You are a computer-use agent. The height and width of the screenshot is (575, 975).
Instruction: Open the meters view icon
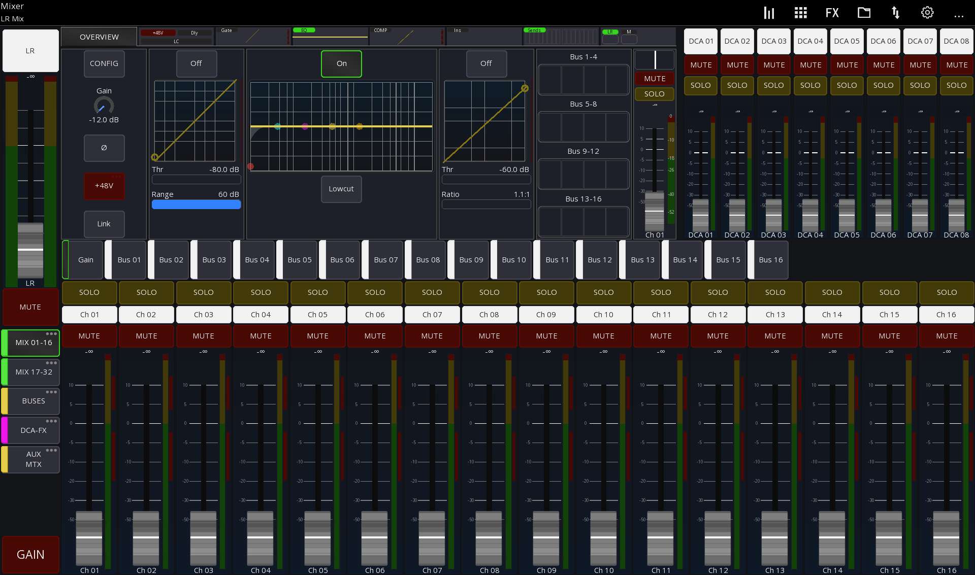click(x=769, y=13)
